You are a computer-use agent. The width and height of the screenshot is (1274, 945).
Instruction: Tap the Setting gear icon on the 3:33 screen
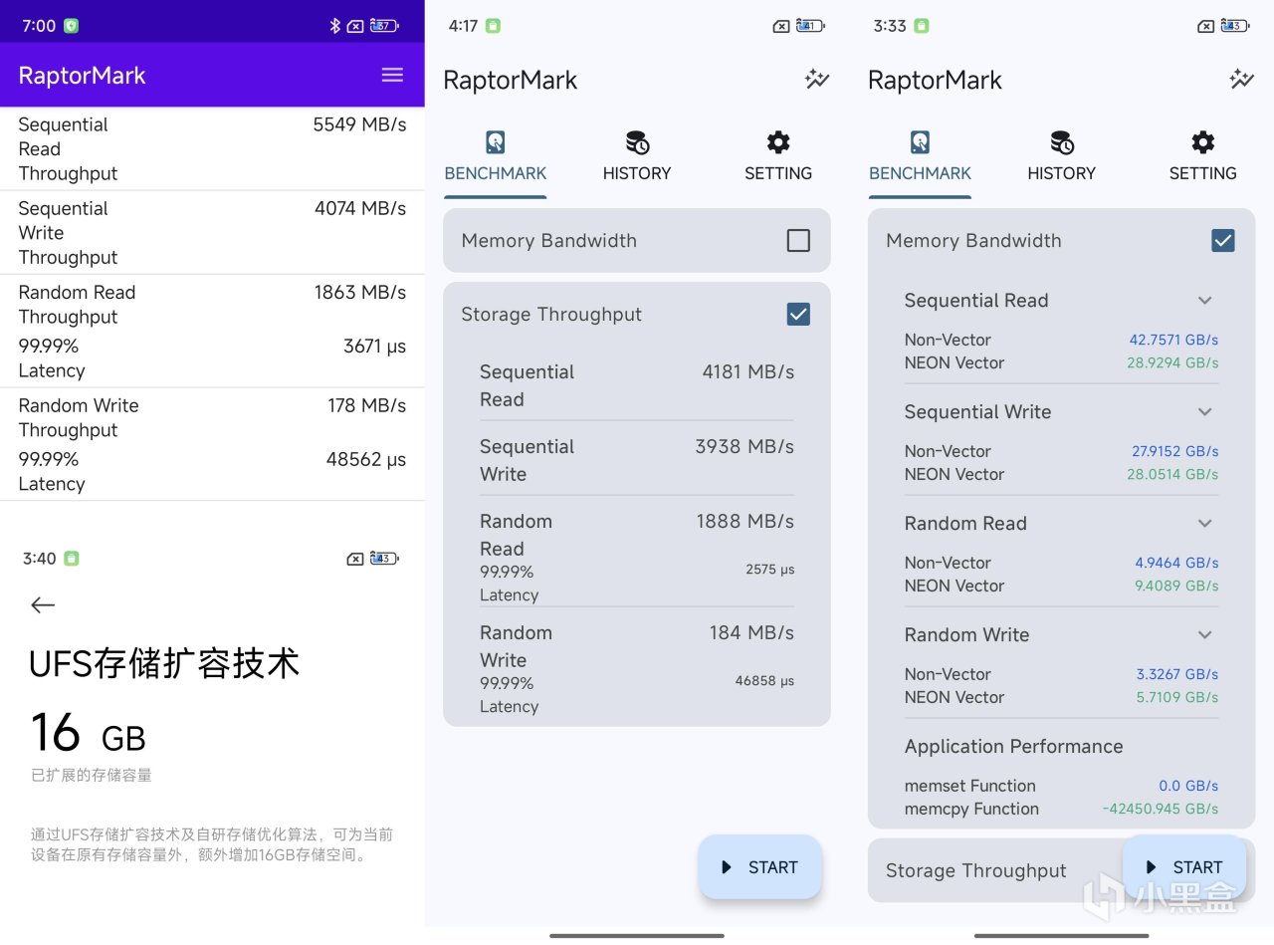pos(1202,142)
